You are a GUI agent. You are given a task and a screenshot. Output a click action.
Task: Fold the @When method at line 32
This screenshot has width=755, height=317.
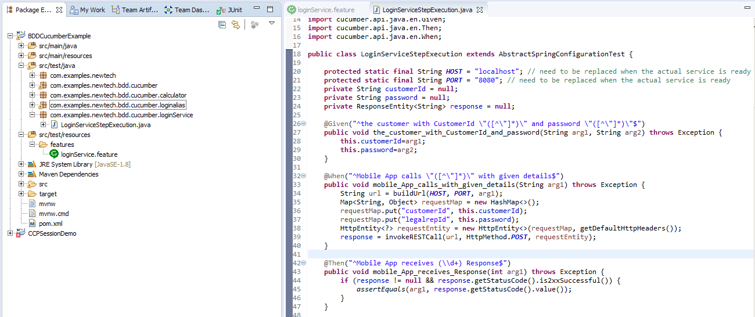tap(304, 176)
